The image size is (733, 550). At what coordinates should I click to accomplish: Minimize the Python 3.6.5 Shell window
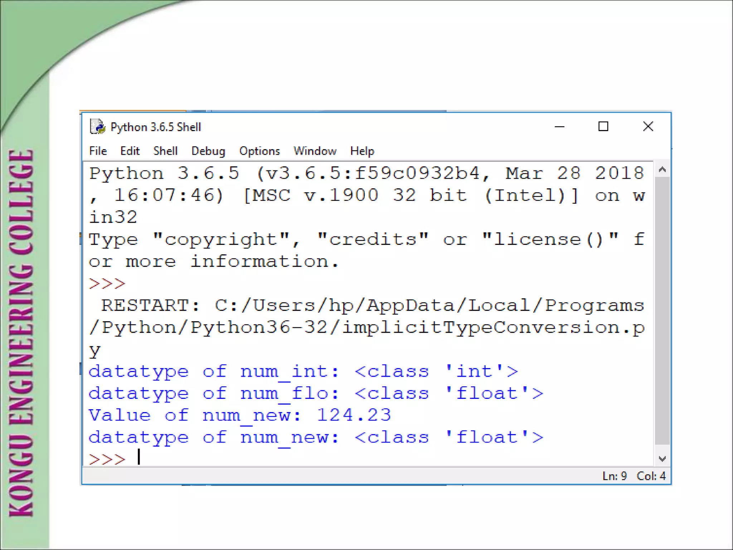(559, 127)
